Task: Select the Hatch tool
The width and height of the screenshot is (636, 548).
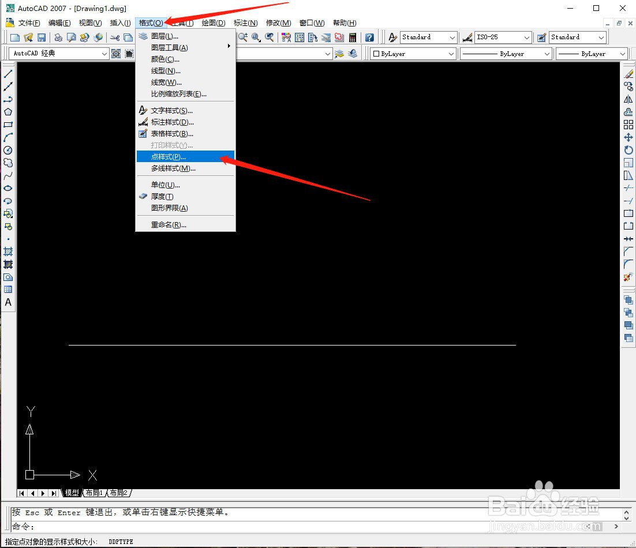Action: point(8,252)
